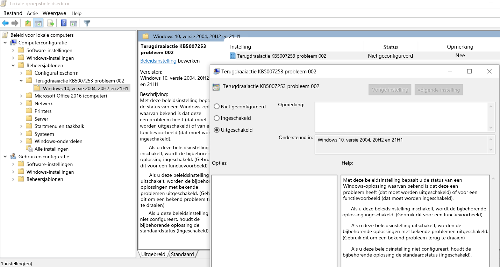This screenshot has width=500, height=267.
Task: Click the Systeem folder icon
Action: (29, 134)
